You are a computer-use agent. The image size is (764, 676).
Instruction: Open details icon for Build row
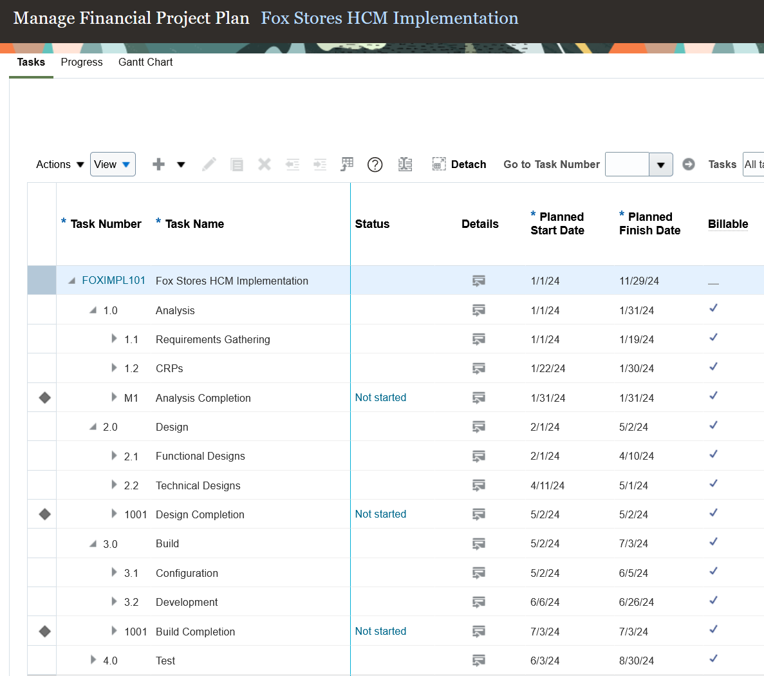tap(478, 544)
